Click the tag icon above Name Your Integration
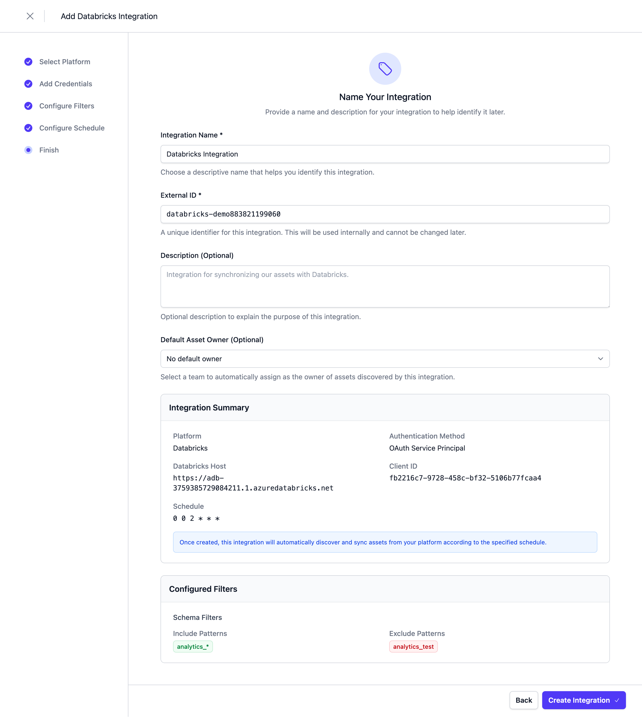642x717 pixels. (x=385, y=69)
